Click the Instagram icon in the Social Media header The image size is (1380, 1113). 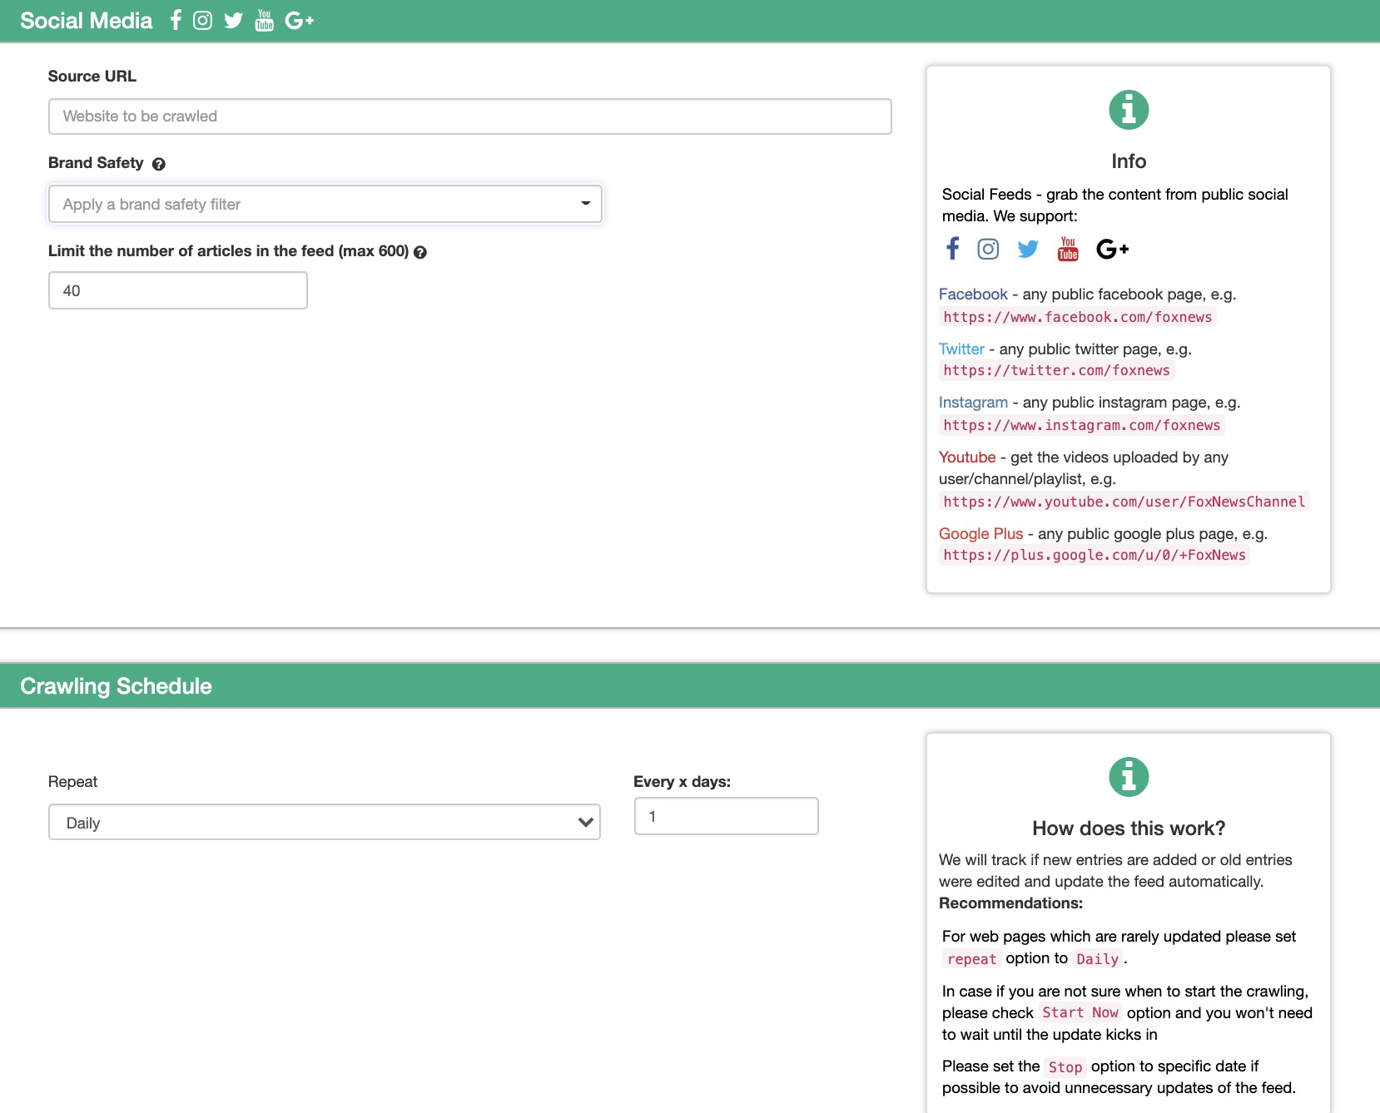202,20
